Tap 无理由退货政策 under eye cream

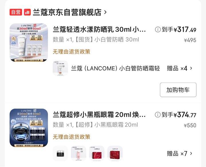pos(72,137)
